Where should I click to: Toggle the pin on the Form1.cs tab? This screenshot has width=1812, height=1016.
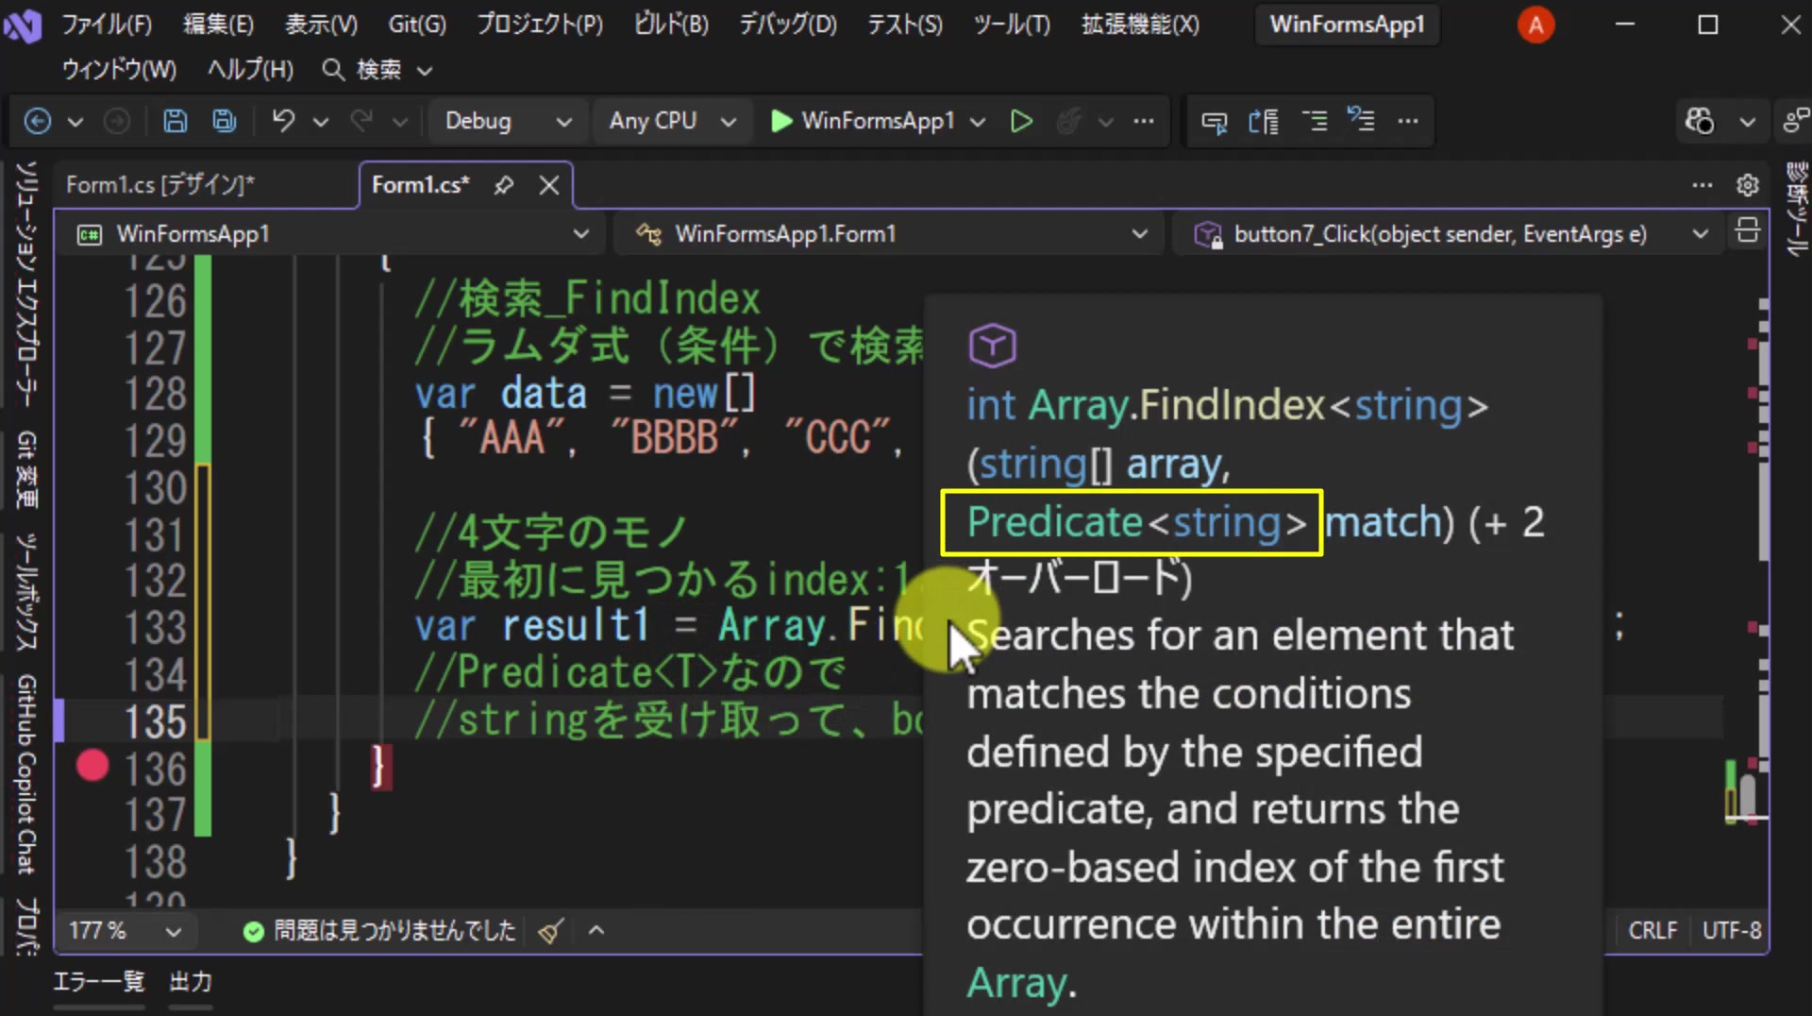pos(504,184)
